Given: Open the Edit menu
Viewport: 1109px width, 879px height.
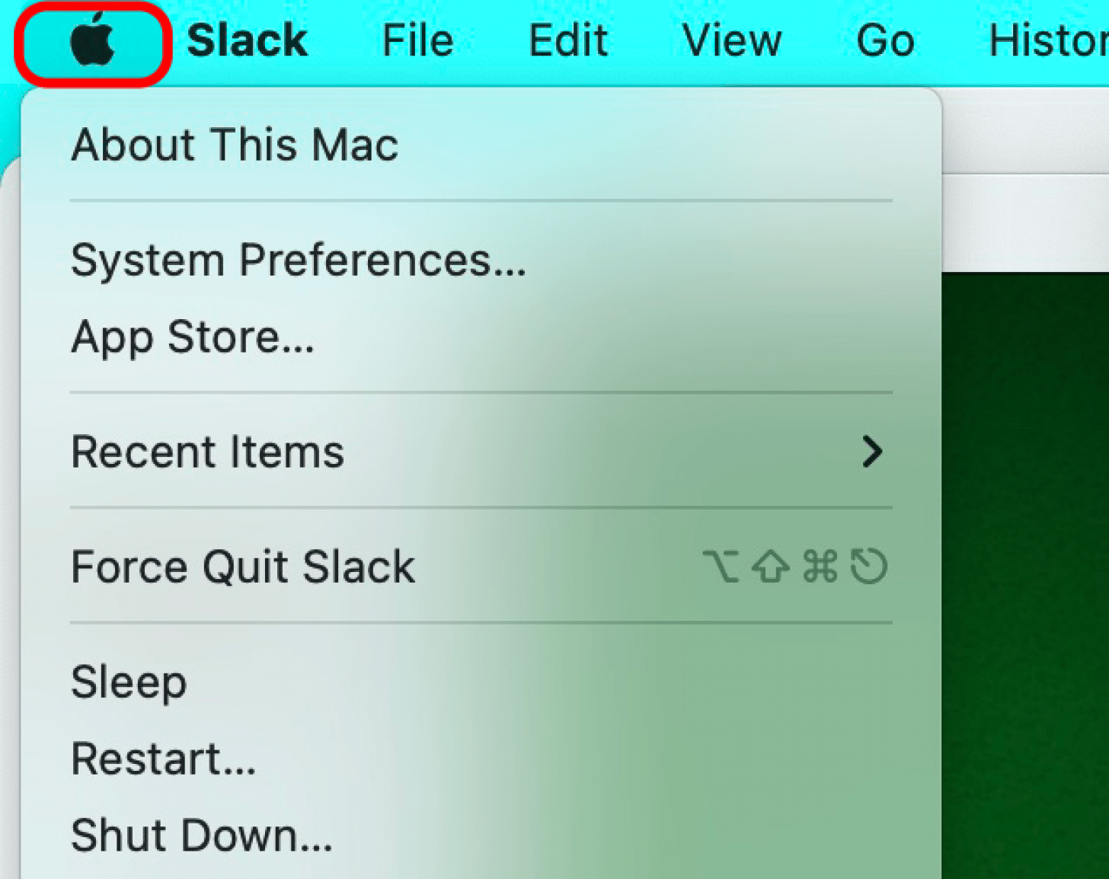Looking at the screenshot, I should pos(568,41).
